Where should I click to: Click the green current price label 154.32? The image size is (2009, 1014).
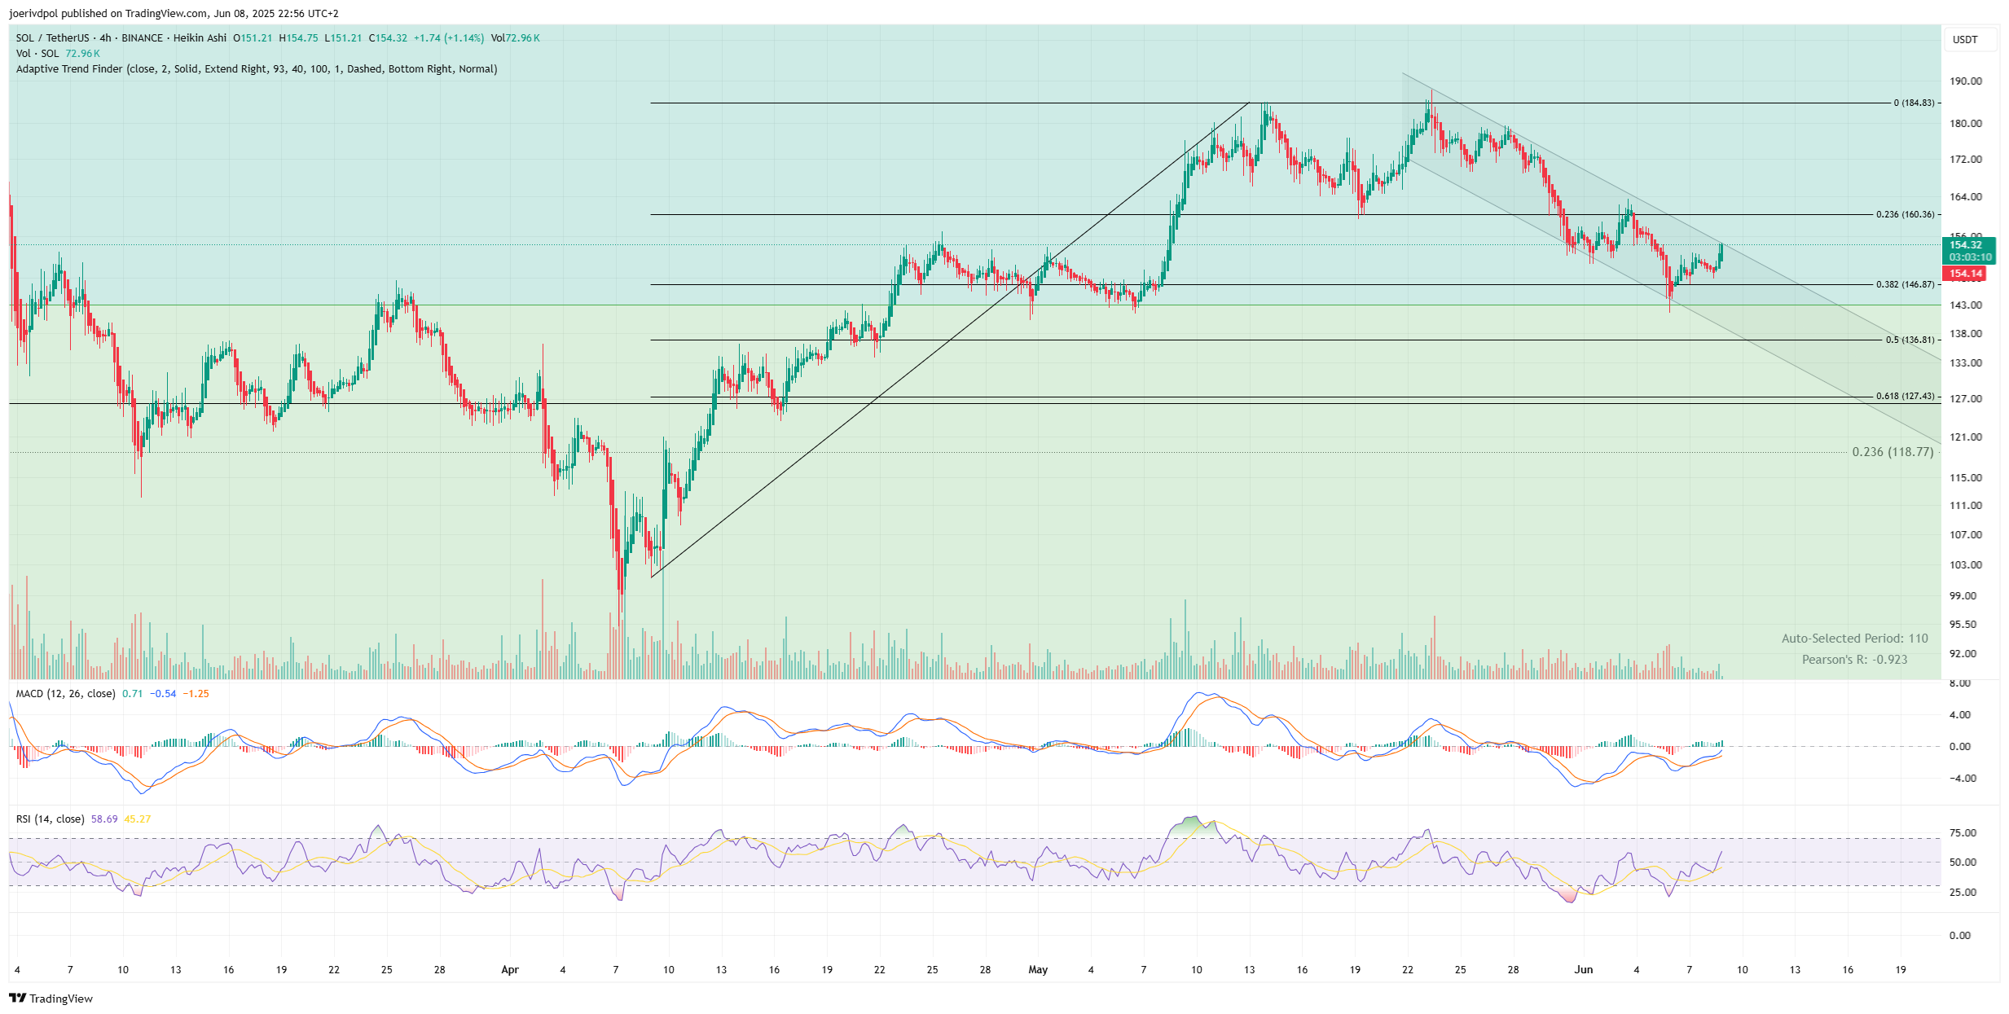1966,245
